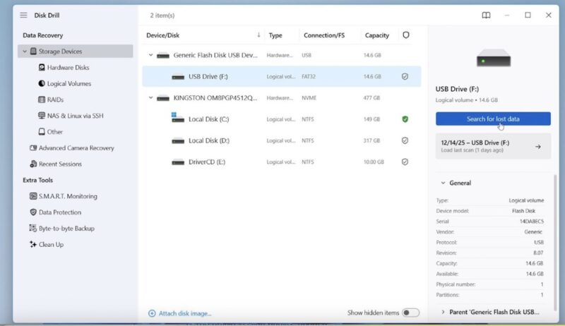Select Logical Volumes in sidebar

pyautogui.click(x=69, y=84)
